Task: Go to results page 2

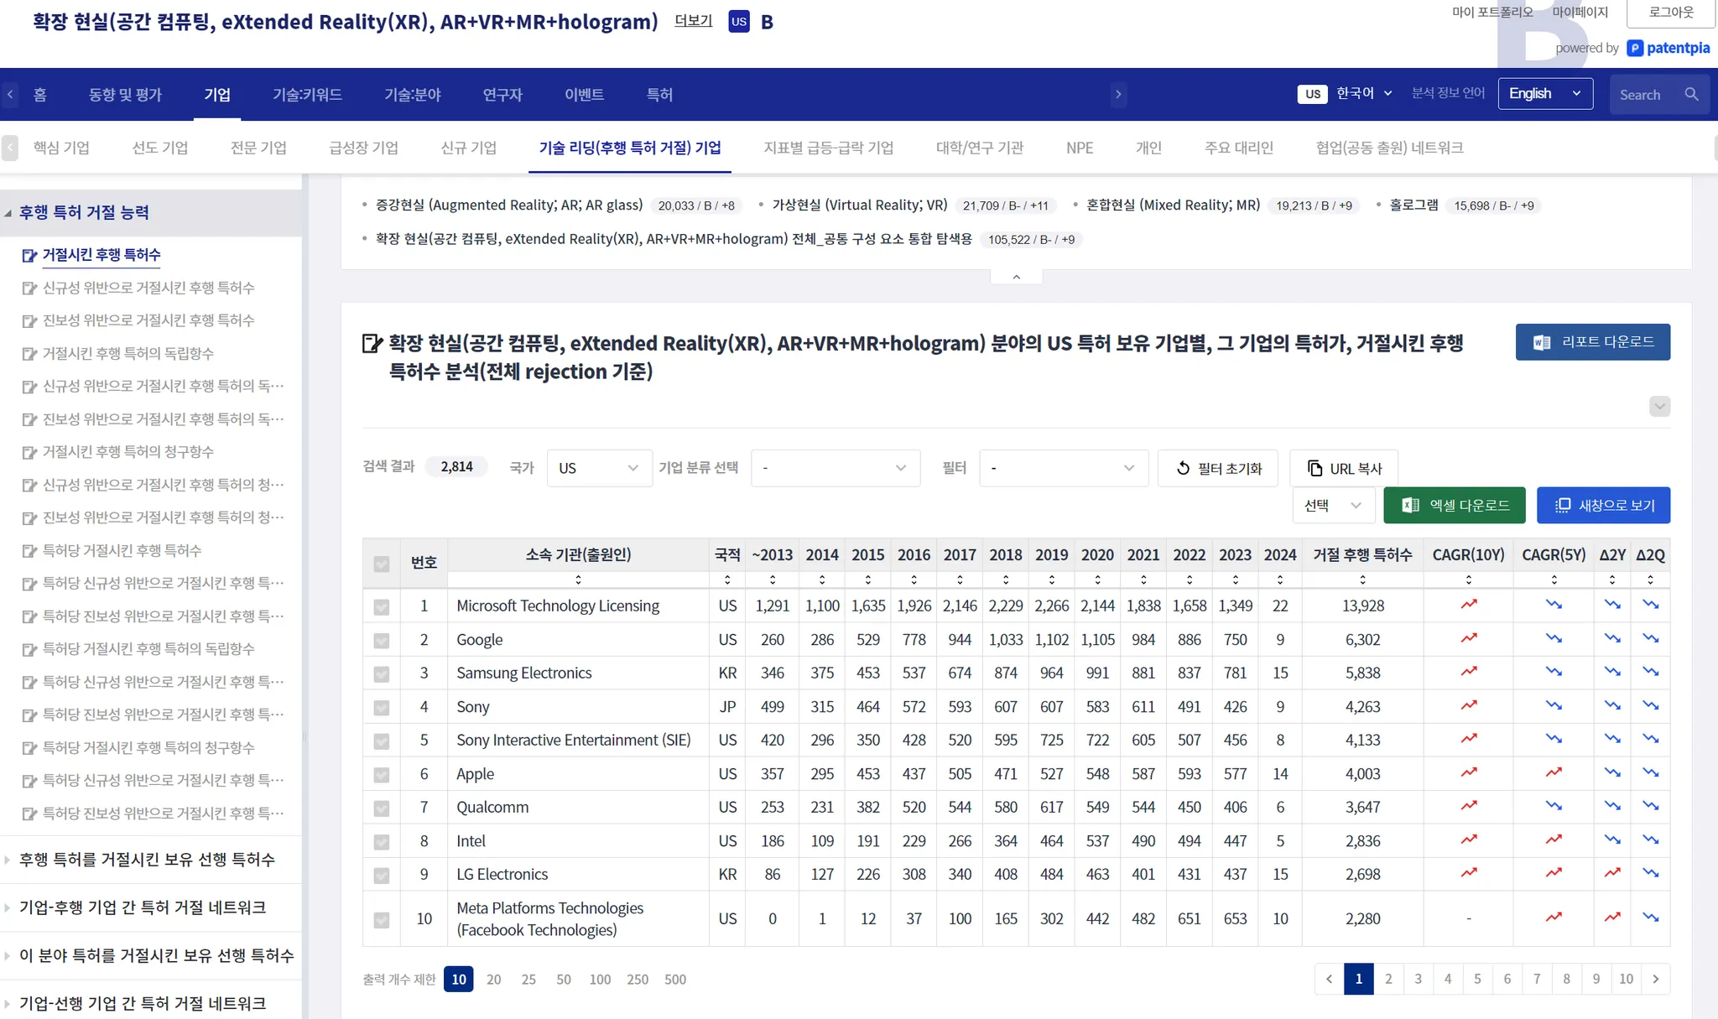Action: pos(1388,979)
